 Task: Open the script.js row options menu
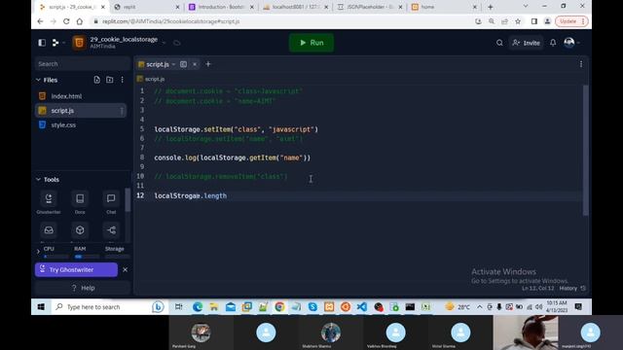tap(122, 111)
